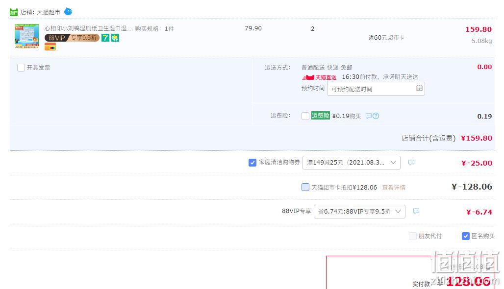
Task: Click the green 运费险 badge
Action: (320, 116)
